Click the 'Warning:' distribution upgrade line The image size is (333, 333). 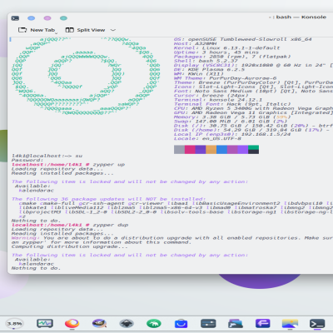pyautogui.click(x=172, y=238)
